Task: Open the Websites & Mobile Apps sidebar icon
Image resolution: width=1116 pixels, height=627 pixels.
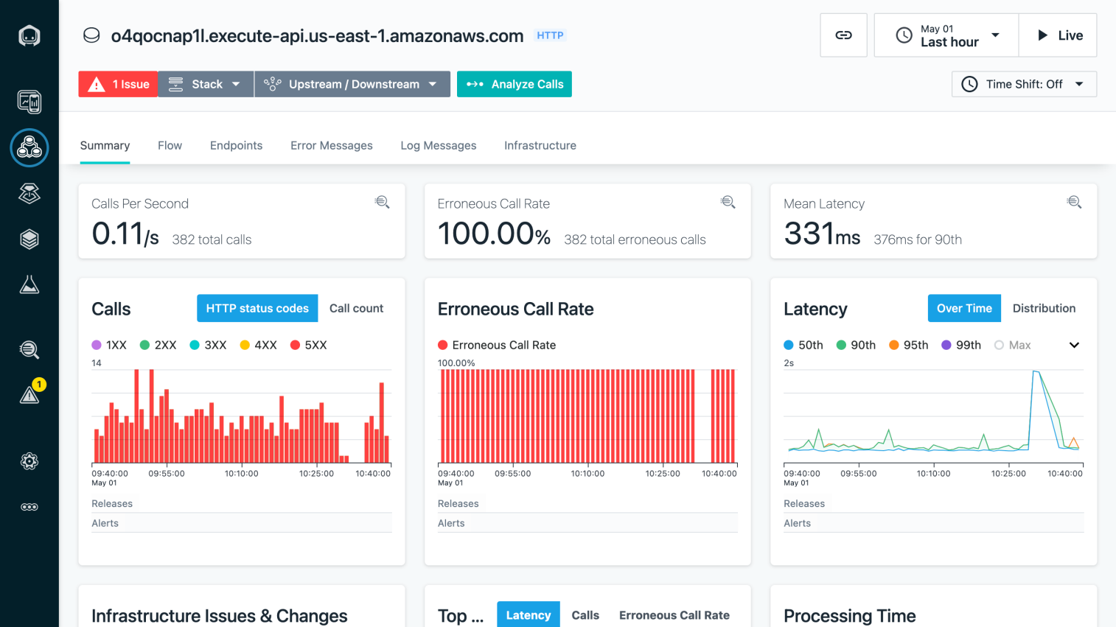Action: [x=29, y=101]
